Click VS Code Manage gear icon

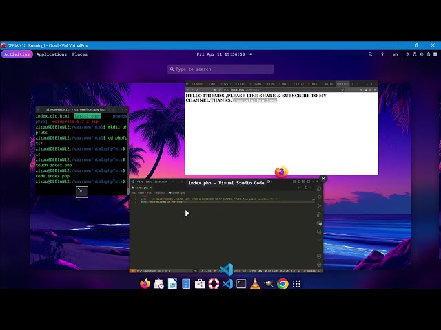(x=319, y=265)
